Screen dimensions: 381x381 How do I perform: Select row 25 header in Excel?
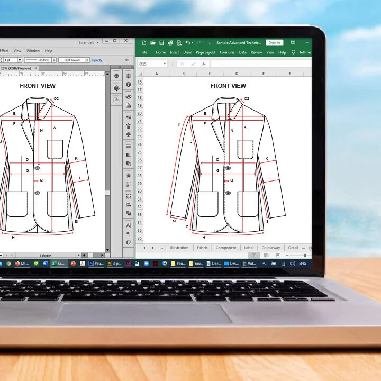(x=140, y=152)
